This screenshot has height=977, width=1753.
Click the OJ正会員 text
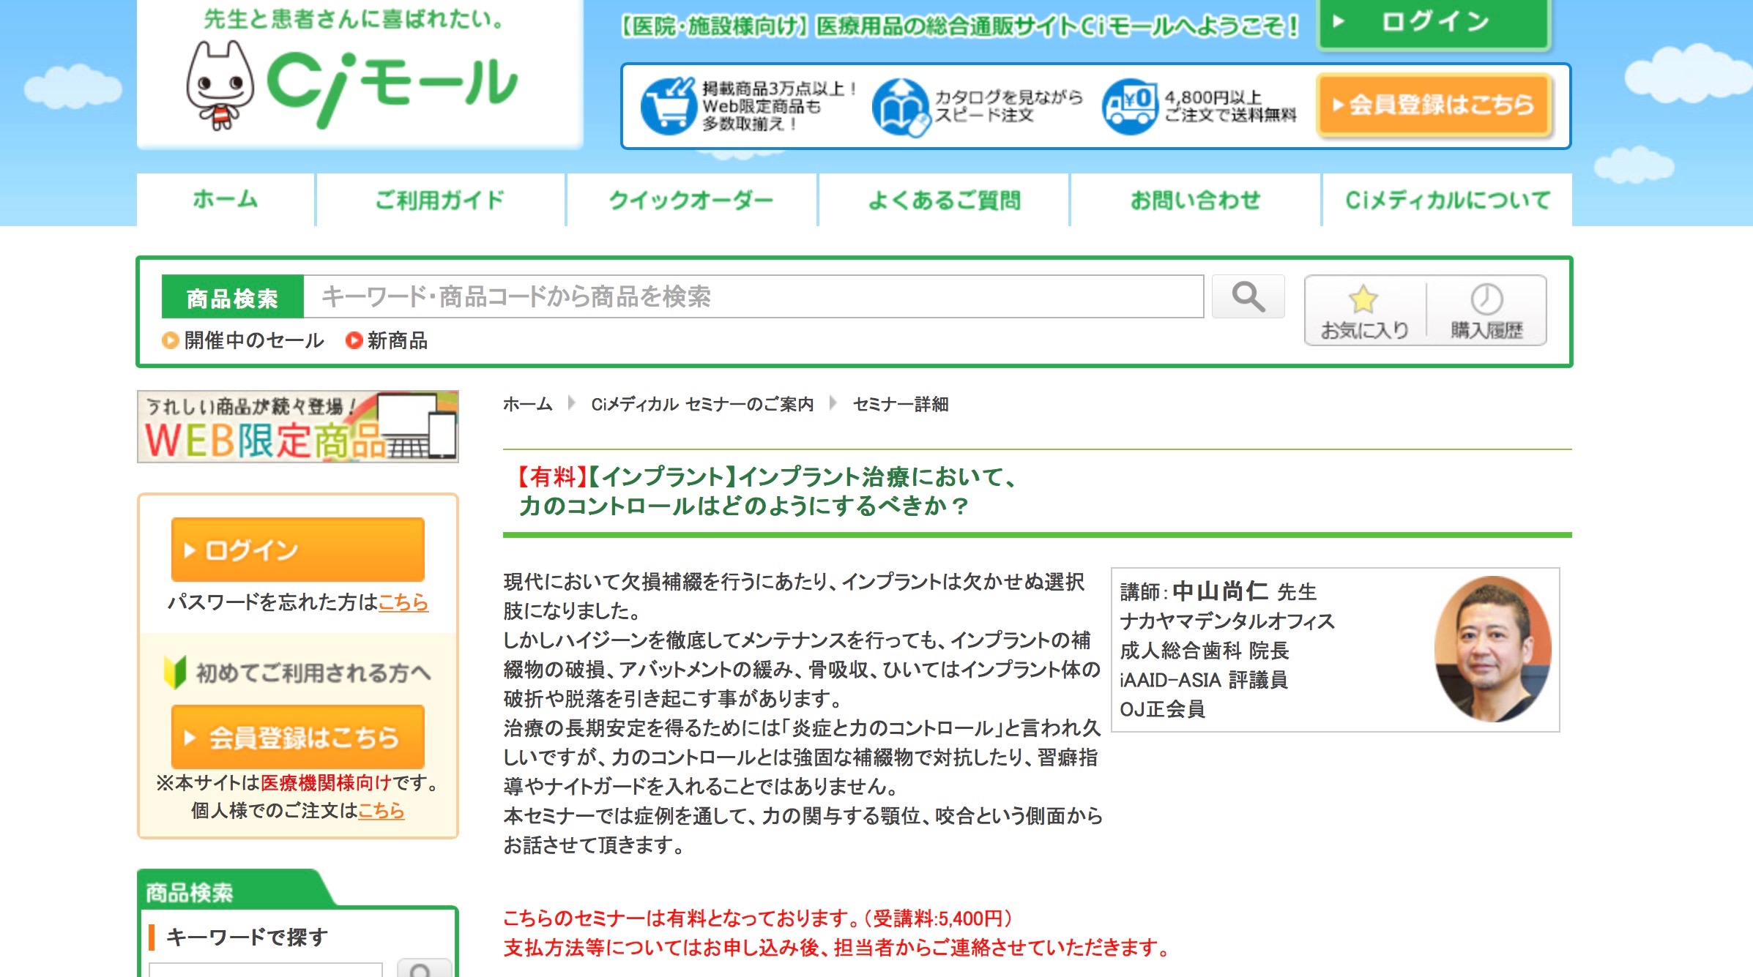[x=1162, y=708]
